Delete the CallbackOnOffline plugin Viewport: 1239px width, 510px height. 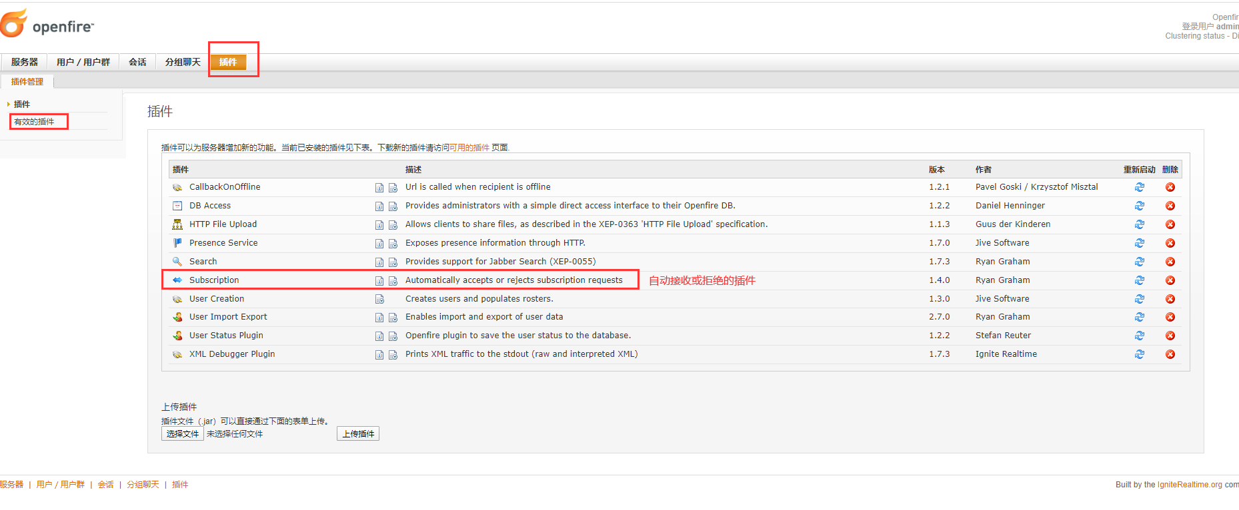coord(1170,187)
